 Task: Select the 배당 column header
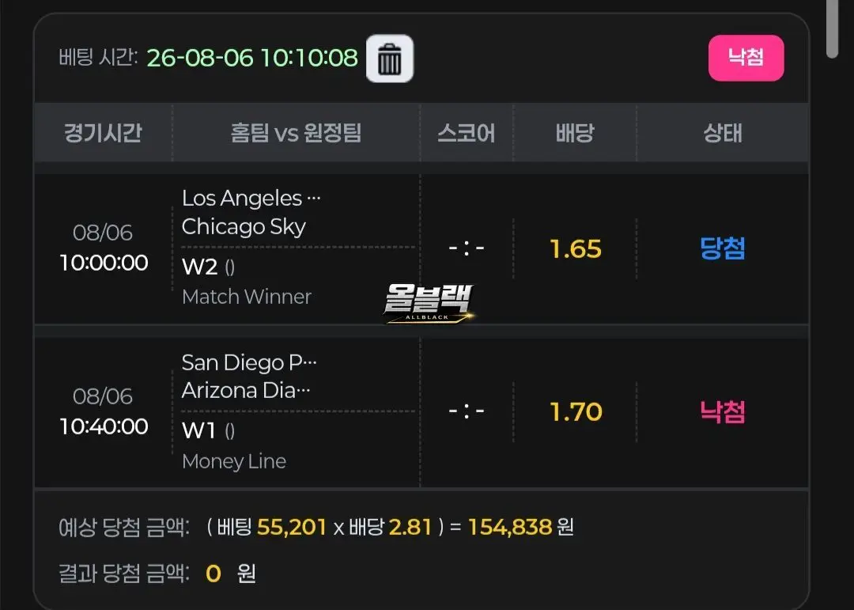(575, 132)
